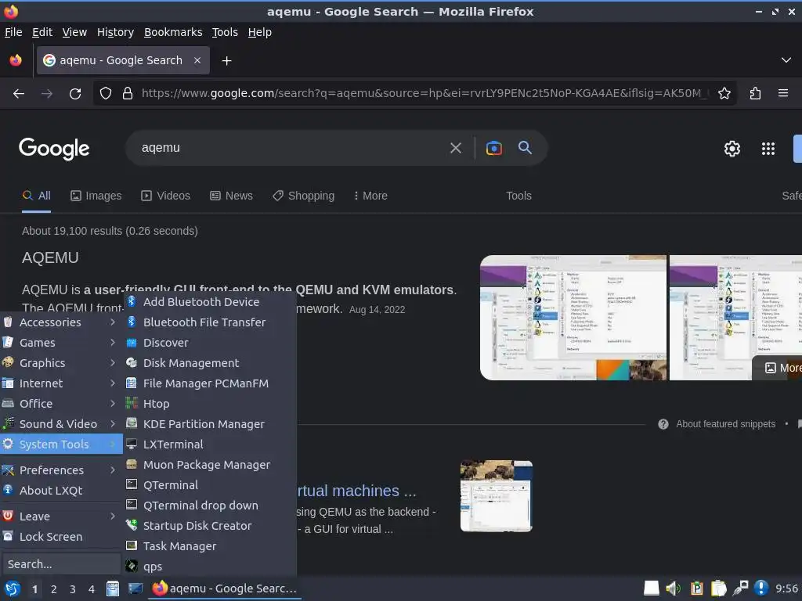Search by image with camera icon
Viewport: 802px width, 601px height.
494,148
